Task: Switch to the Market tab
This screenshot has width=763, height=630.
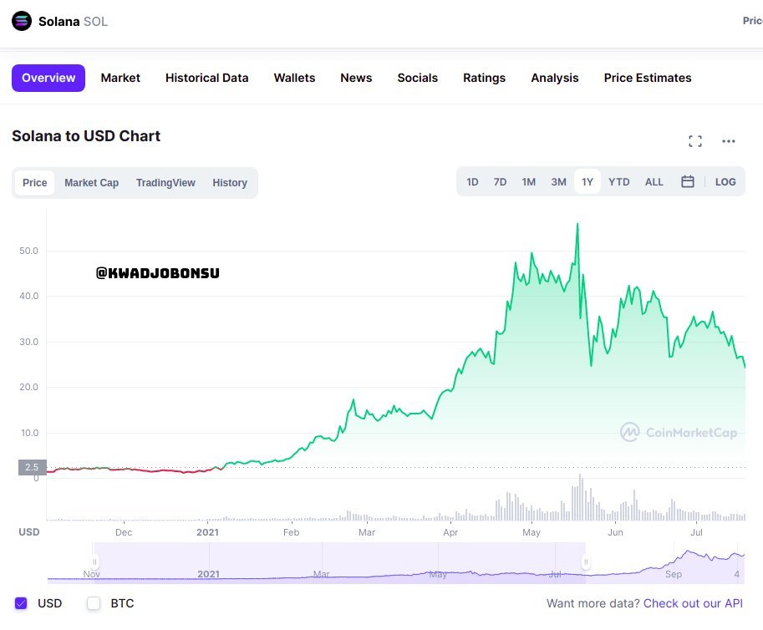Action: pyautogui.click(x=120, y=78)
